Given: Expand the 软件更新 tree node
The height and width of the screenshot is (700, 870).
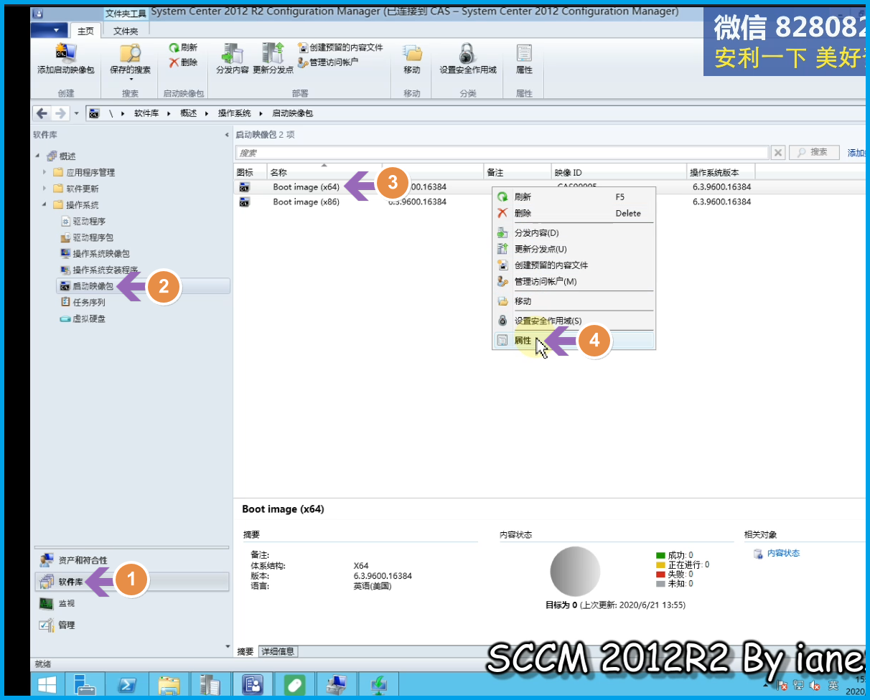Looking at the screenshot, I should (x=45, y=189).
